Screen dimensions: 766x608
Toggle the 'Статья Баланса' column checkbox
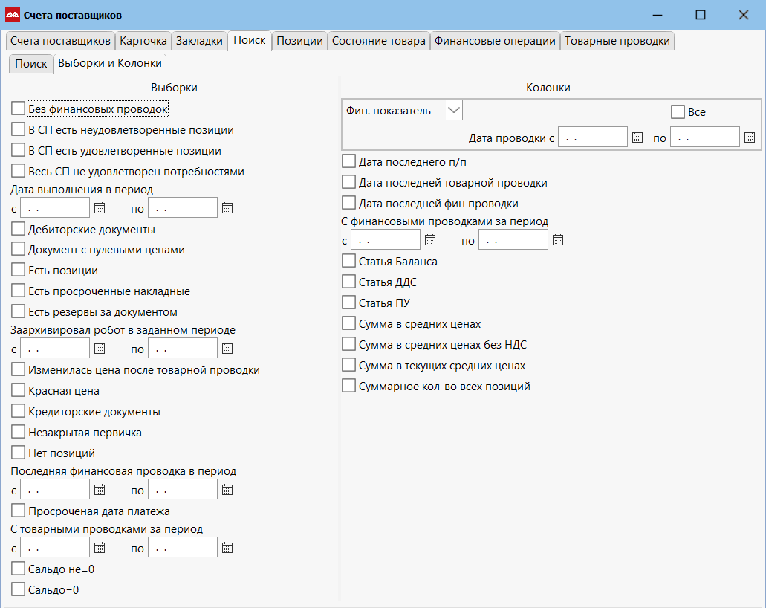click(348, 262)
